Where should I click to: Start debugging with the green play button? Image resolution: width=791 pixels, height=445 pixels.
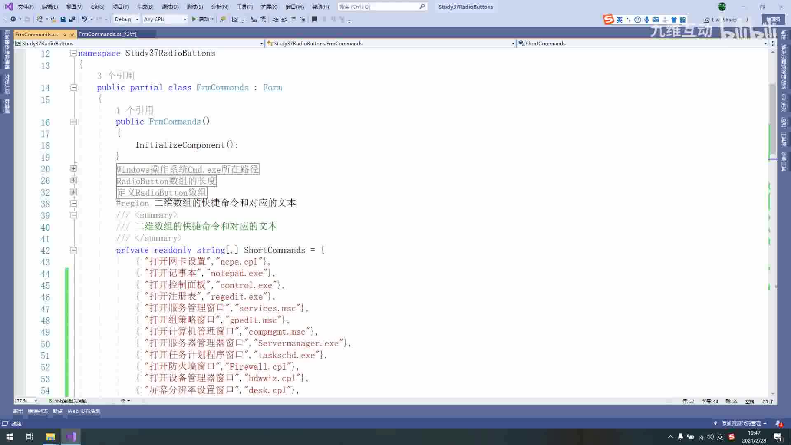[x=194, y=19]
